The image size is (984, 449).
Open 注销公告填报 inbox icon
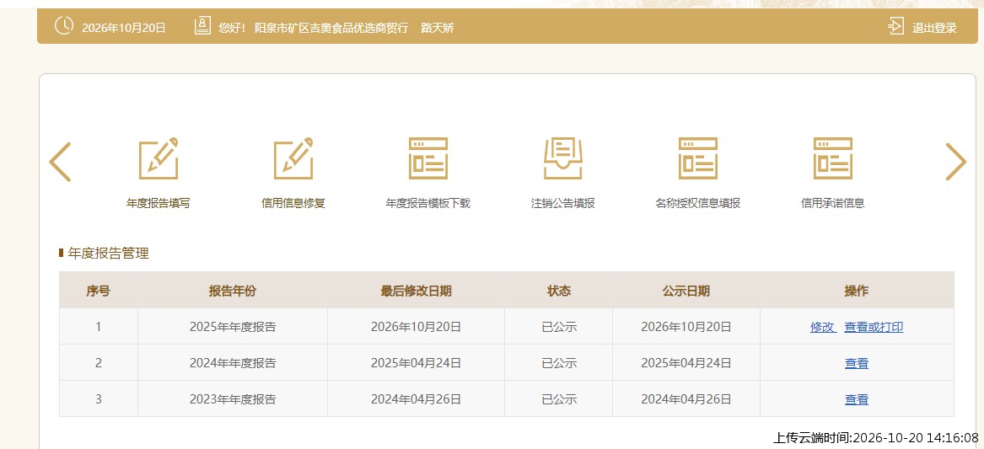click(x=563, y=158)
